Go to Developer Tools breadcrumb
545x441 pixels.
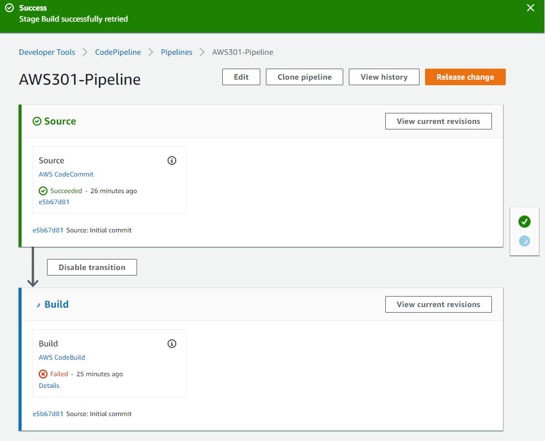47,52
